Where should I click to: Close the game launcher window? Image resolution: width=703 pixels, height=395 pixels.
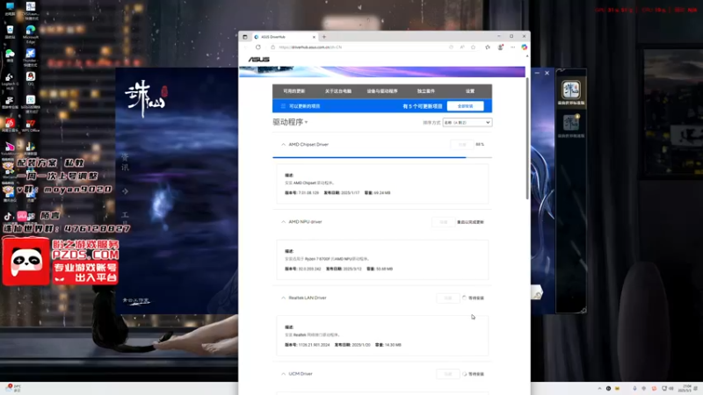tap(547, 73)
